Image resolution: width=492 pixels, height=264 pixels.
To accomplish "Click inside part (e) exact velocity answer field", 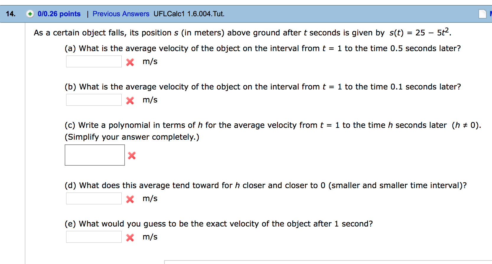I will [x=94, y=237].
